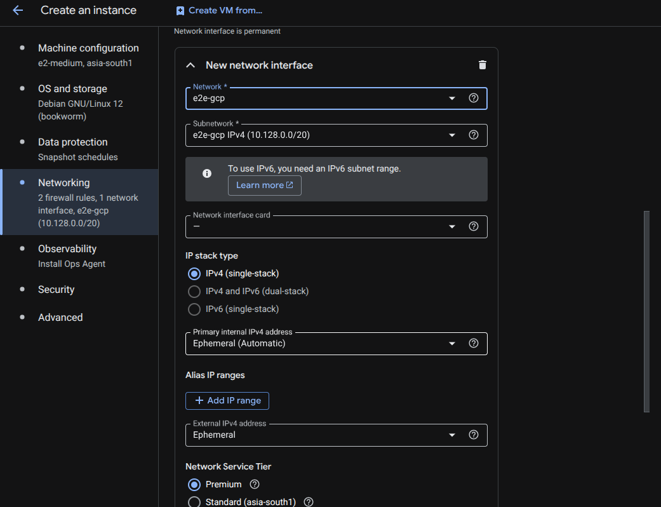Select IPv6 (single-stack) radio option
The image size is (661, 507).
pos(194,309)
